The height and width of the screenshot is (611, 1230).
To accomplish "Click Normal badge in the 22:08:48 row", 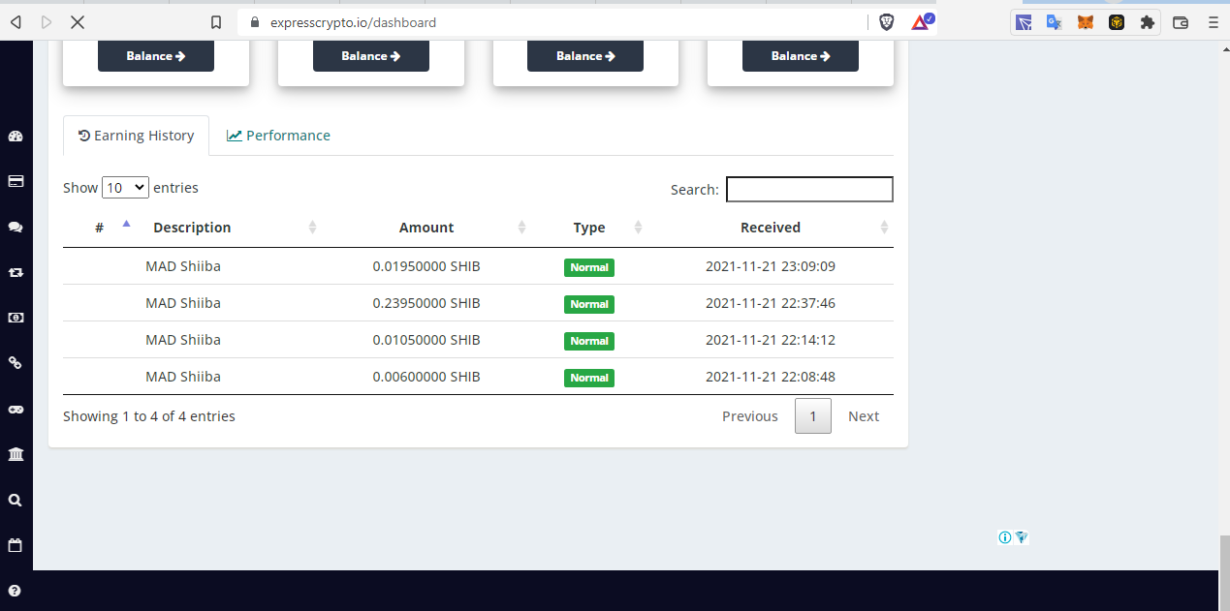I will click(x=589, y=378).
